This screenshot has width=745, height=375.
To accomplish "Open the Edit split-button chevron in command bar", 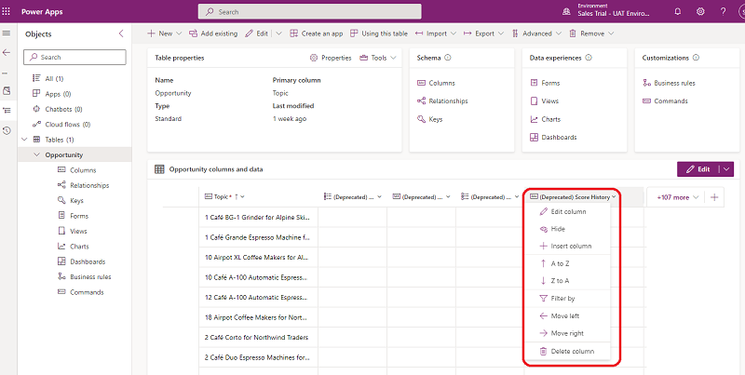I will click(x=278, y=33).
